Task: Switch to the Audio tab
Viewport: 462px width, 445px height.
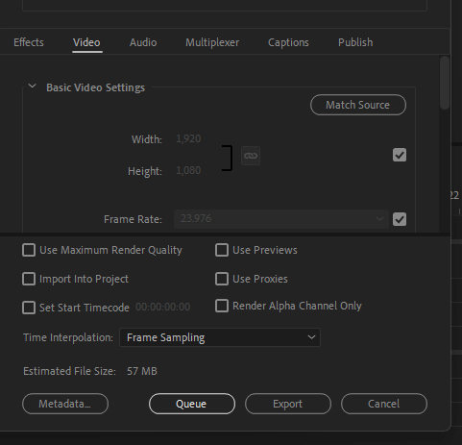Action: click(x=143, y=42)
